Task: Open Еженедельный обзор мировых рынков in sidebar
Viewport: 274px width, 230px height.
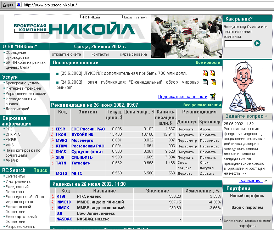Action: click(x=24, y=199)
